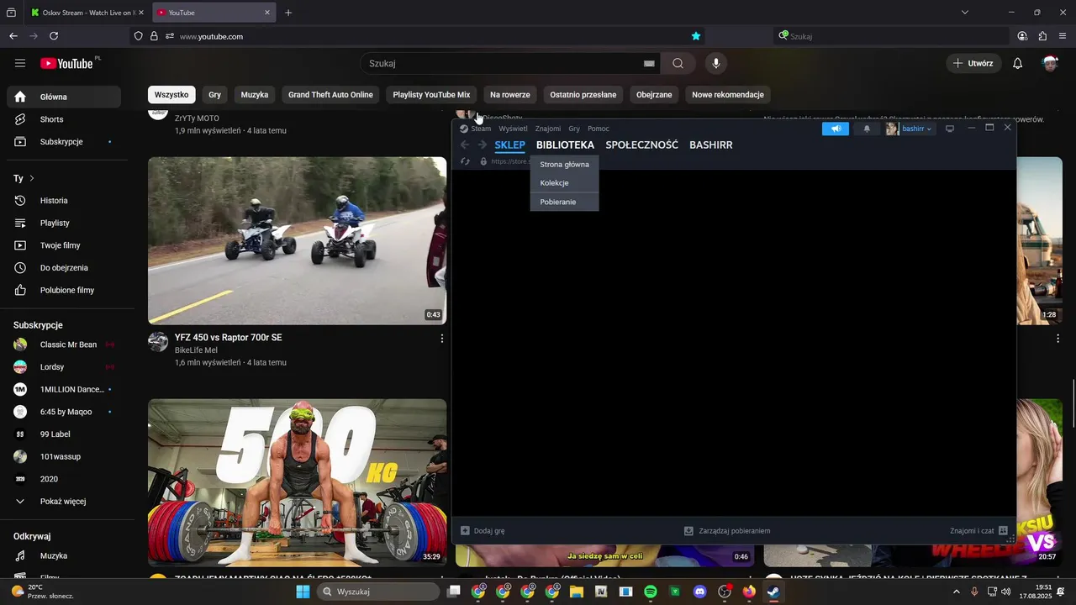Viewport: 1076px width, 605px height.
Task: Toggle the microphone tray icon
Action: point(975,592)
